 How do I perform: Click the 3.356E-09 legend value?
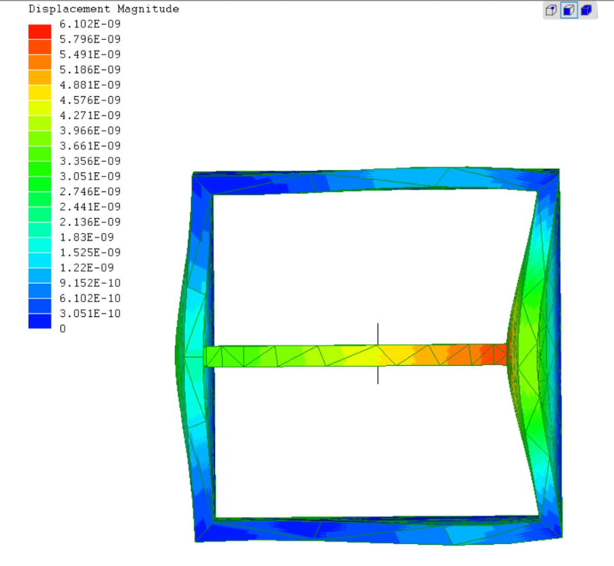coord(90,162)
